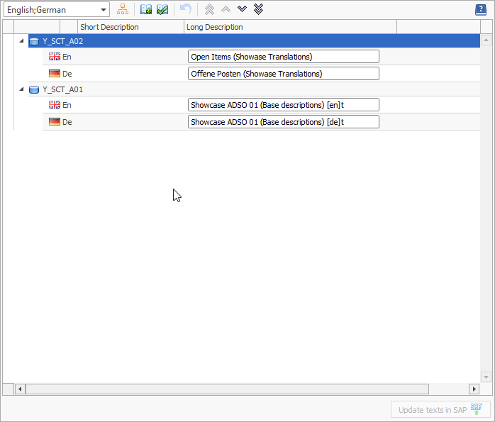Click the single down chevron icon
495x422 pixels.
242,10
